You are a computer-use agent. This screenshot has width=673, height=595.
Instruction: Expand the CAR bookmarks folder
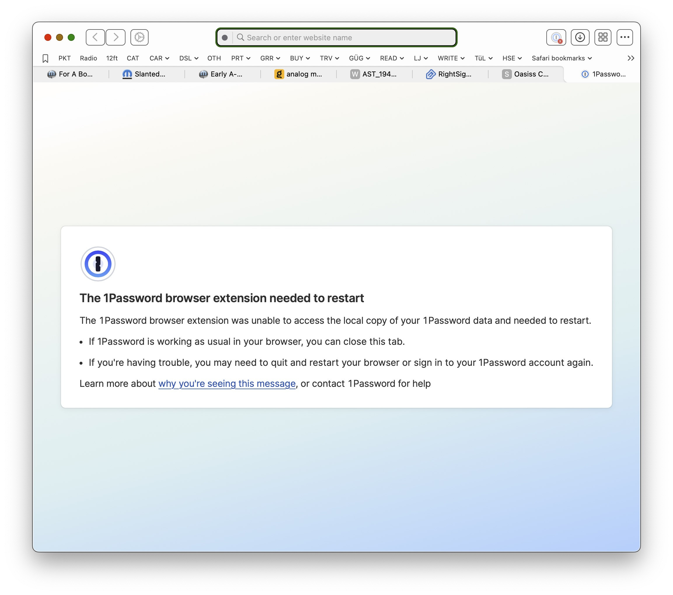[x=159, y=58]
